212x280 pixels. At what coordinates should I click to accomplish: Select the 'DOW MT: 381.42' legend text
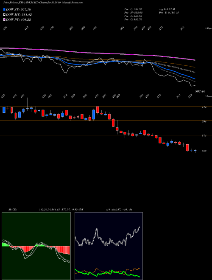tap(19, 15)
